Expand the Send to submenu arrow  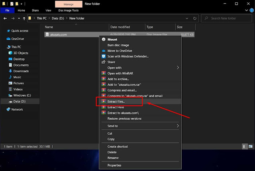coord(178,126)
